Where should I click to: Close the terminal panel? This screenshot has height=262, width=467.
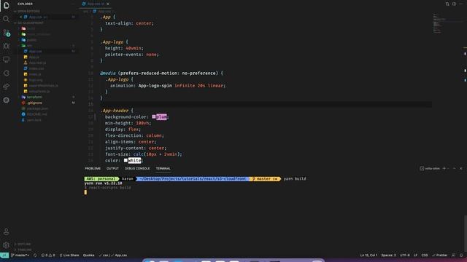click(460, 168)
